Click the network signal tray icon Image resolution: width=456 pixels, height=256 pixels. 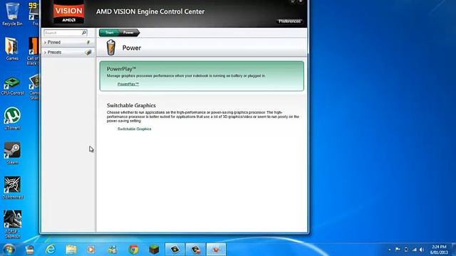point(414,250)
